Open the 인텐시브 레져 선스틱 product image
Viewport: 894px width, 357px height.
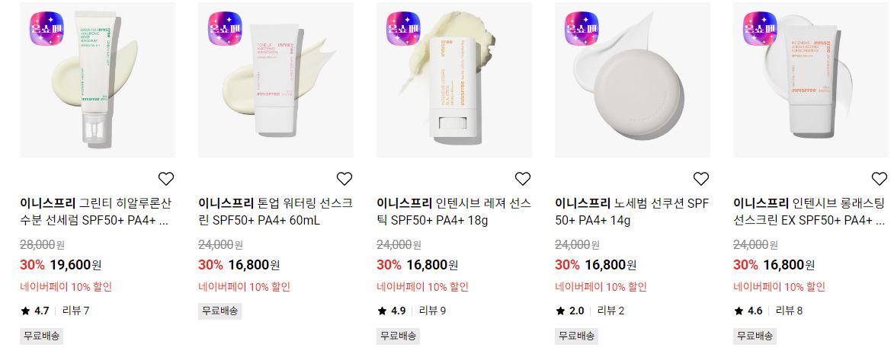coord(454,80)
